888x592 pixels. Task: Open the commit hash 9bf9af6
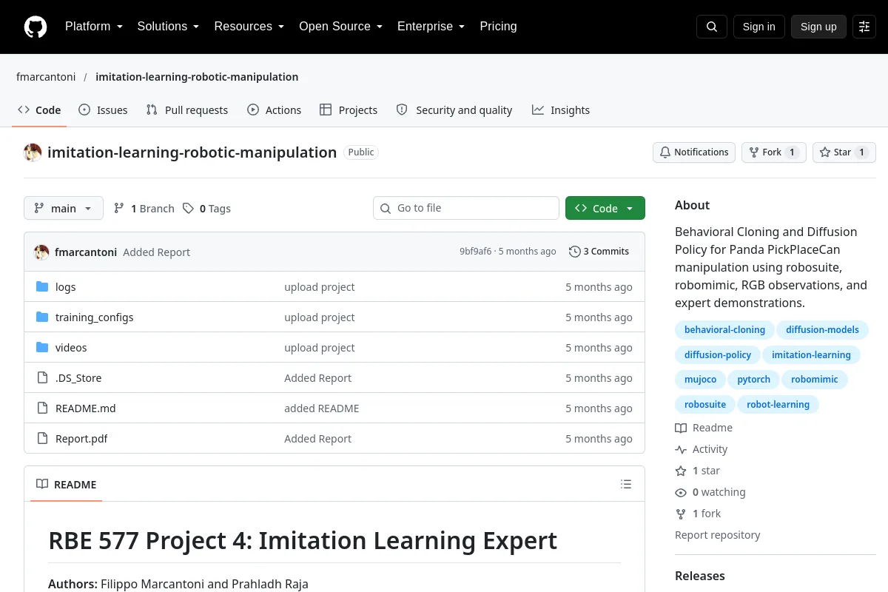(475, 252)
